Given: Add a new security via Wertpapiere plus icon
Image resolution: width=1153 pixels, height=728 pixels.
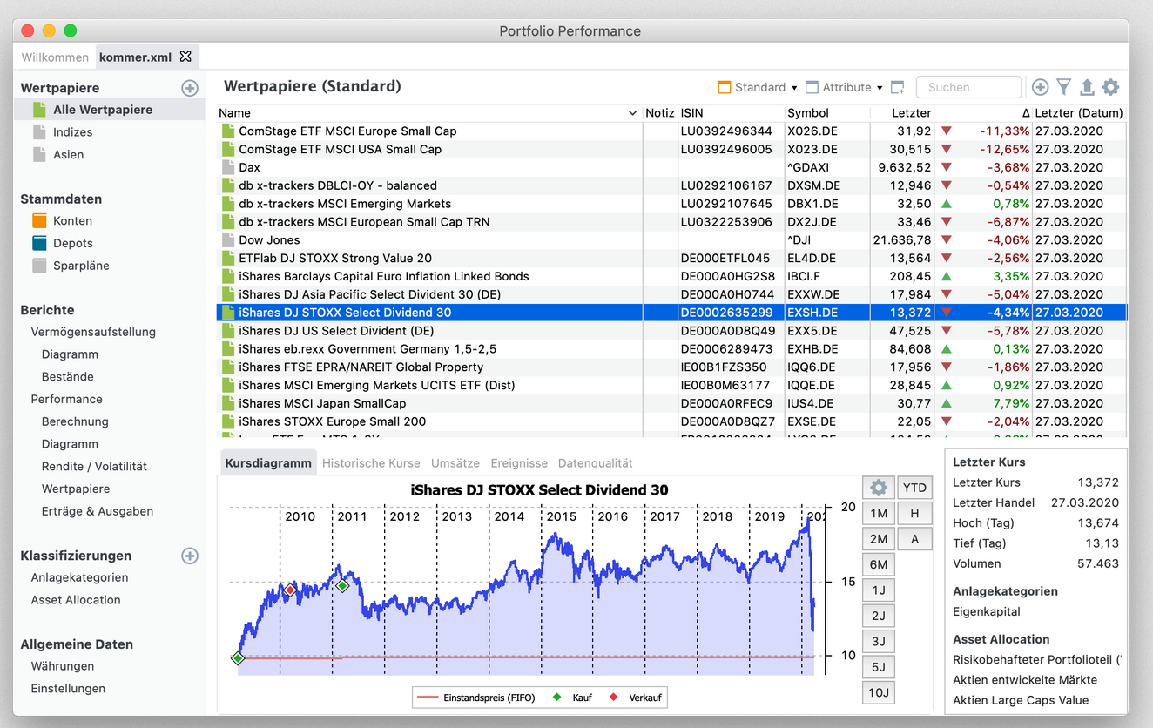Looking at the screenshot, I should point(190,88).
